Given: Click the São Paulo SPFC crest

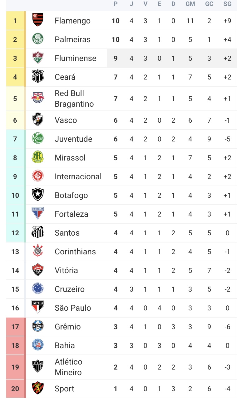Looking at the screenshot, I should point(38,308).
